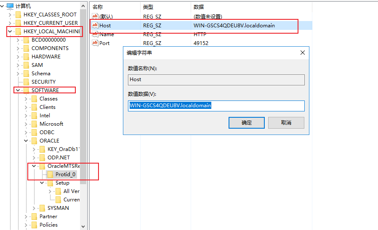
Task: Click the Protid_0 folder icon
Action: (x=51, y=174)
